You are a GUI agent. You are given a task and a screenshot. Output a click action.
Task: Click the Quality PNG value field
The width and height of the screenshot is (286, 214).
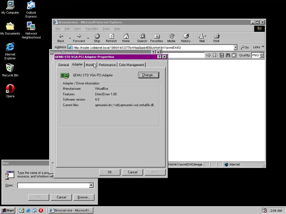255,55
